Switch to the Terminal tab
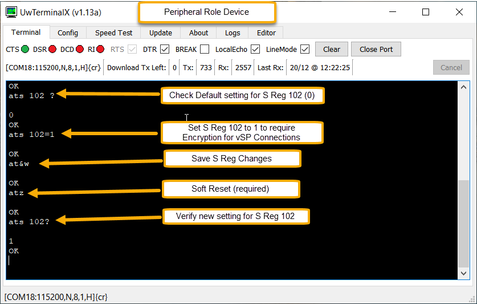The width and height of the screenshot is (477, 304). pos(26,33)
